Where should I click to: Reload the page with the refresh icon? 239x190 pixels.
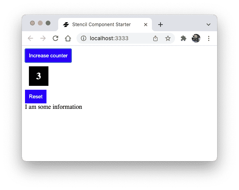(55, 38)
